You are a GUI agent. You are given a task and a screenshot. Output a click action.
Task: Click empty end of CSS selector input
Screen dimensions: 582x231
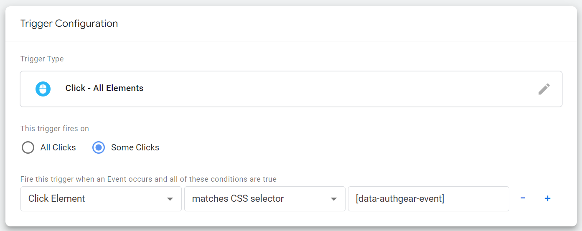point(476,199)
